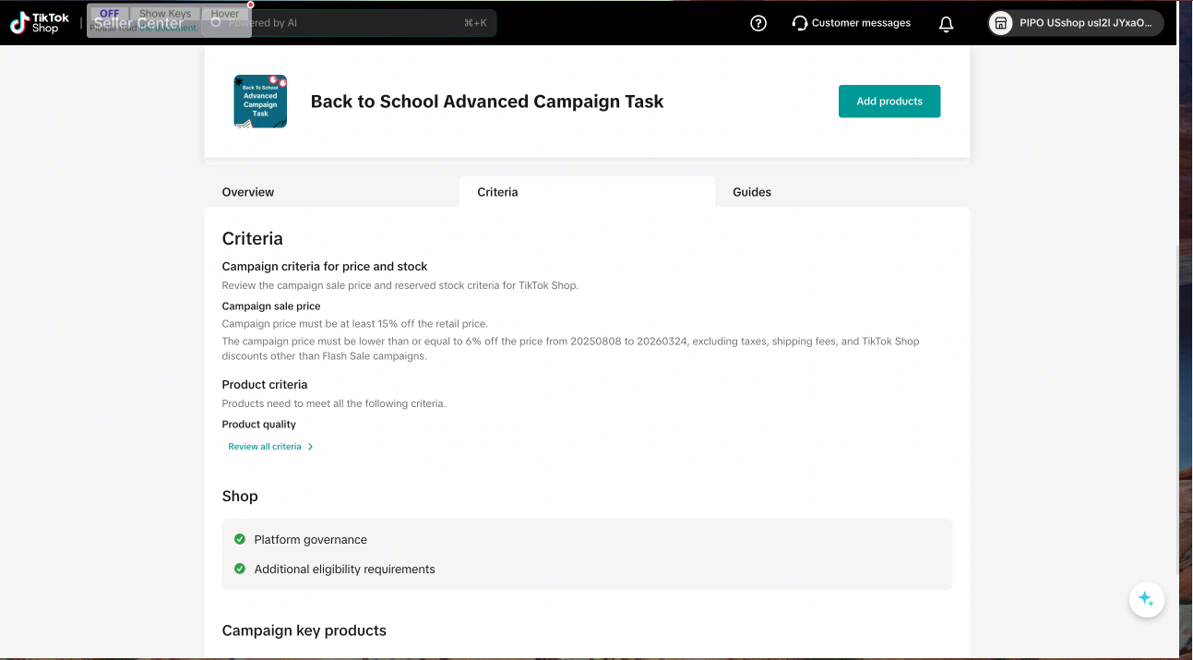Open the notifications bell
The width and height of the screenshot is (1193, 660).
(x=946, y=24)
